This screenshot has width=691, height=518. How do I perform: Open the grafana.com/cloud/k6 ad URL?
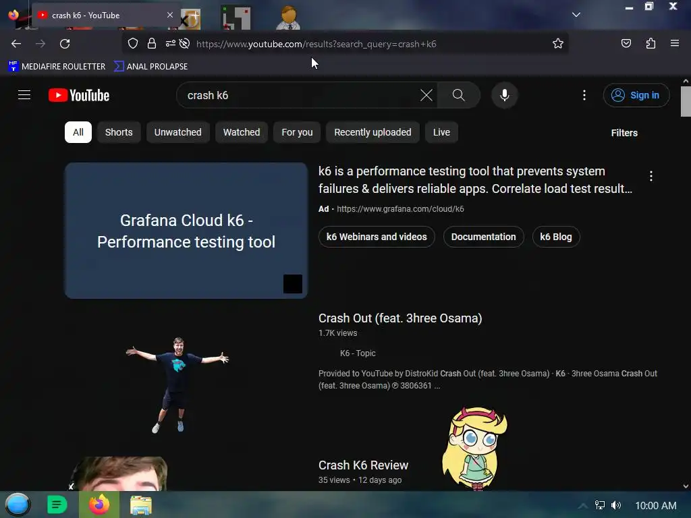click(x=400, y=209)
